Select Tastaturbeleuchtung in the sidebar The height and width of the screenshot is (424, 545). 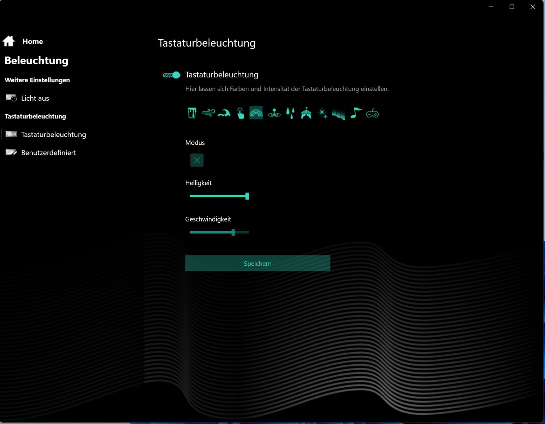53,135
